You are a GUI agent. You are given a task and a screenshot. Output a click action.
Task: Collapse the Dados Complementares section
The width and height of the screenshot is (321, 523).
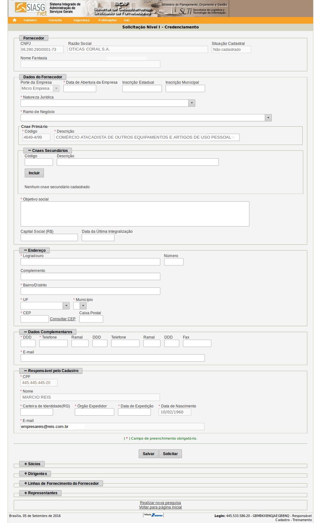coord(48,332)
